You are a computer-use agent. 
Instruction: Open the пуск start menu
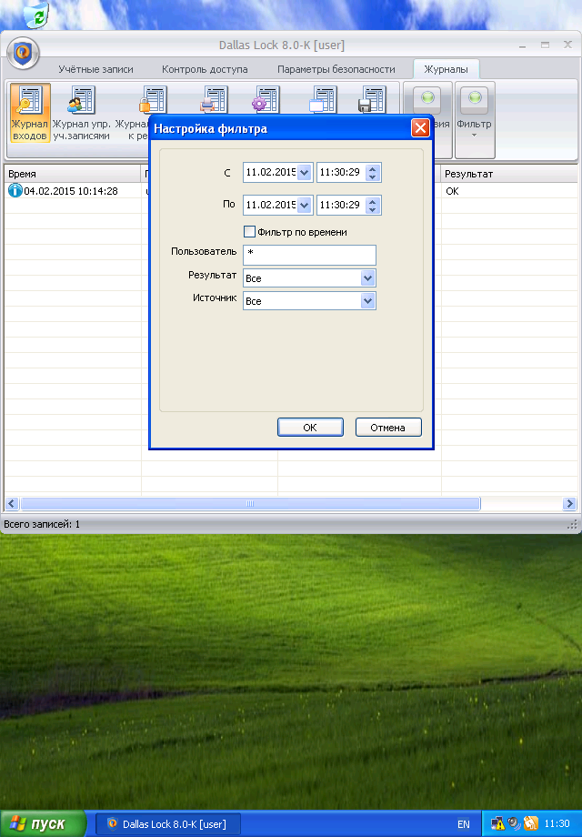pos(43,823)
